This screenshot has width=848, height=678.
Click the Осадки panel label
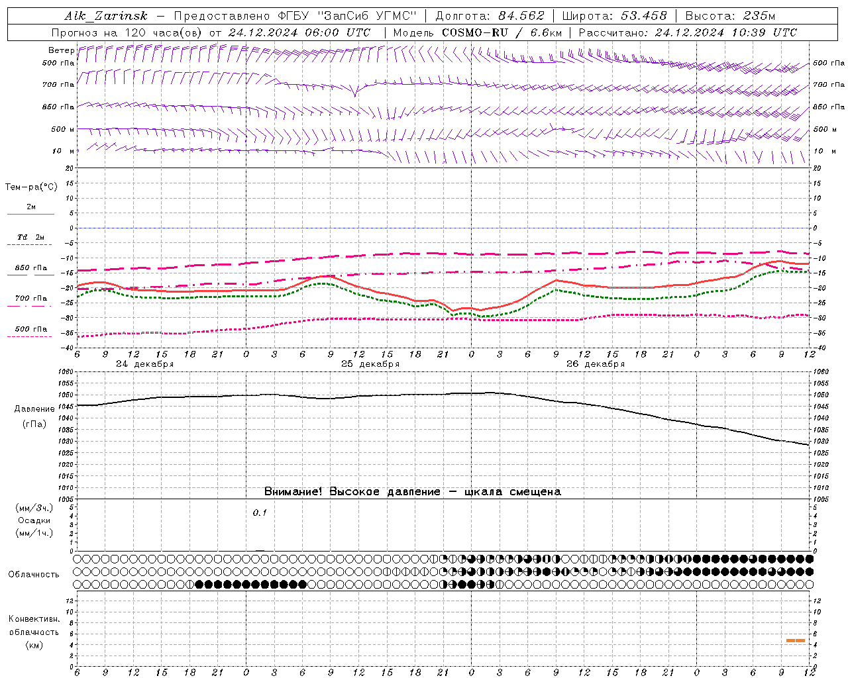34,520
